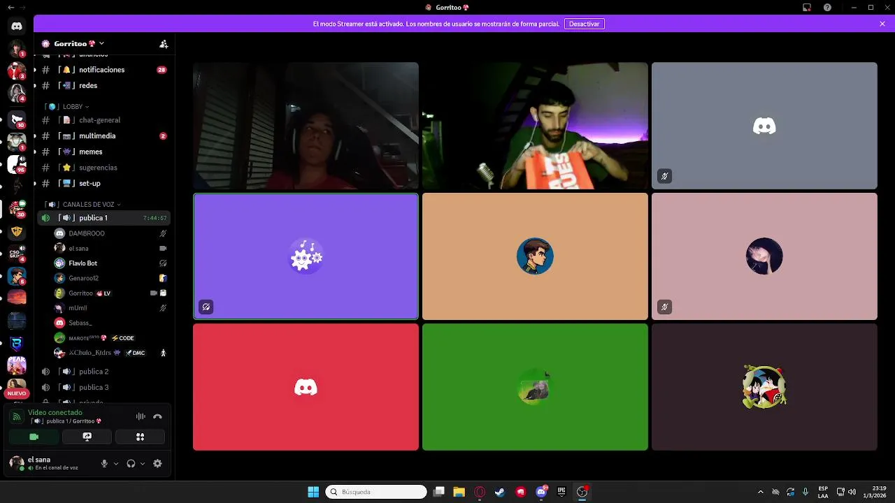
Task: Open multimedia channel
Action: 103,136
